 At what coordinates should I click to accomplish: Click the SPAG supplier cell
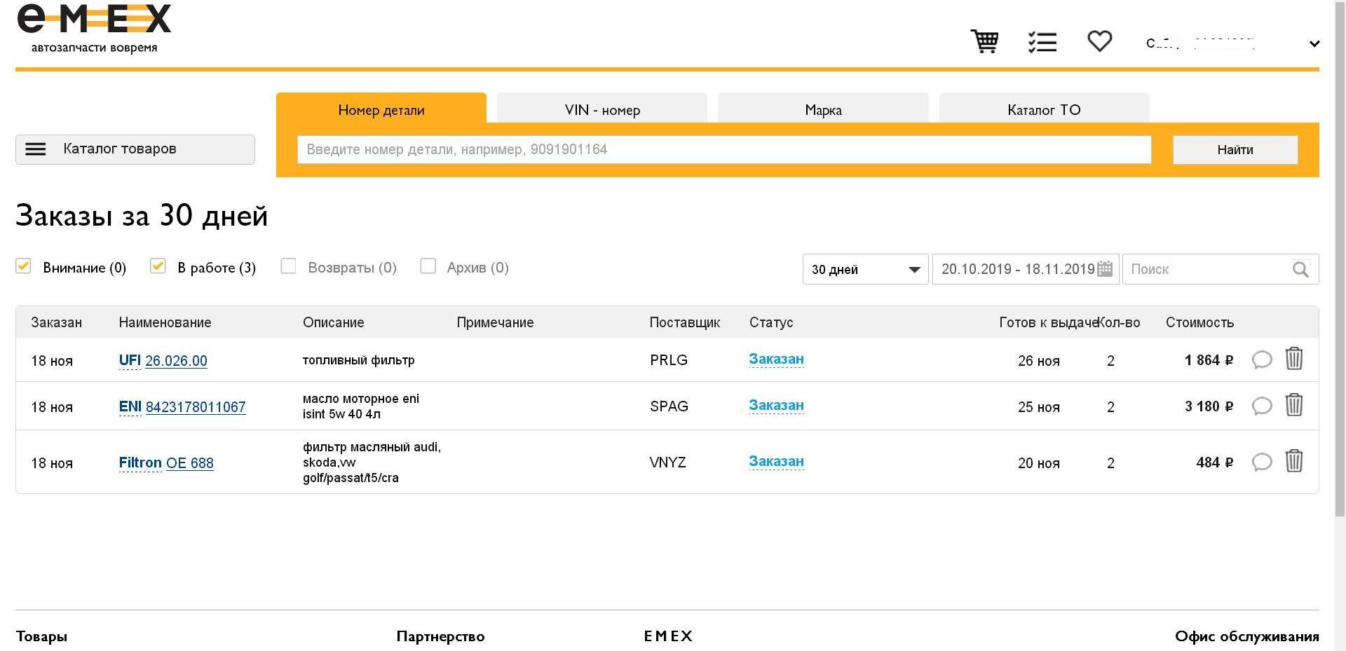669,406
